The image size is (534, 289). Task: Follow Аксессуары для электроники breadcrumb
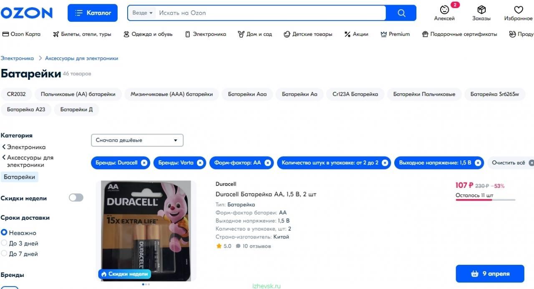[x=82, y=58]
